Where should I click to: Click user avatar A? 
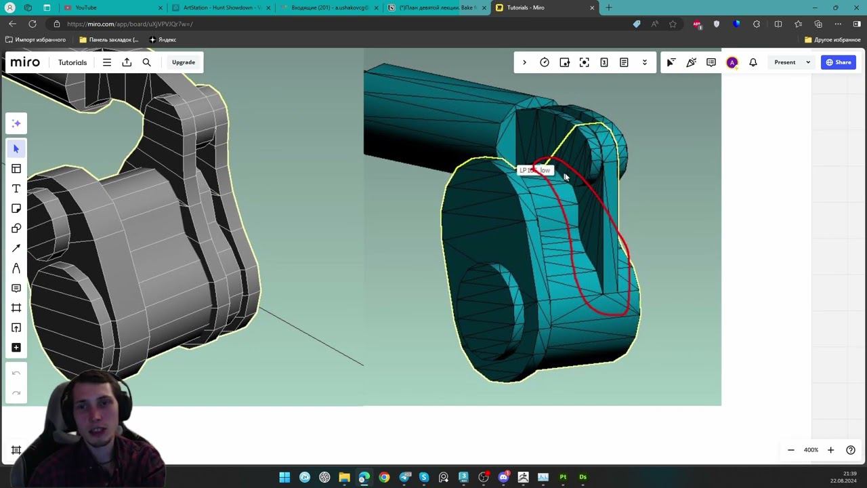732,62
